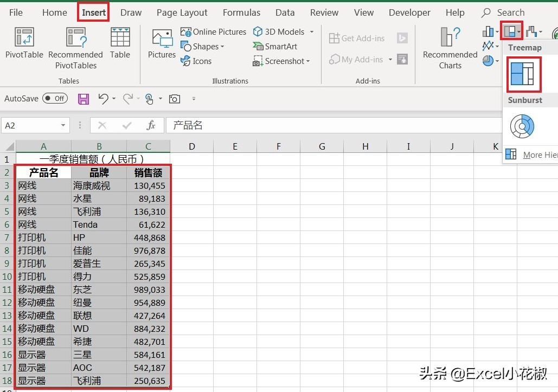Click the Recommended Charts icon
Image resolution: width=558 pixels, height=392 pixels.
tap(450, 48)
